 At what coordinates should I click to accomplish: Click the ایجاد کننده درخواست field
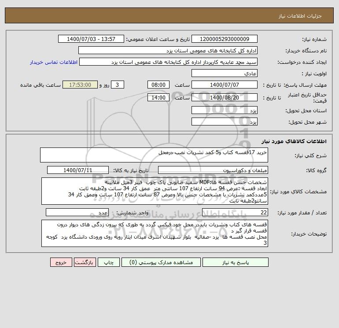(169, 62)
